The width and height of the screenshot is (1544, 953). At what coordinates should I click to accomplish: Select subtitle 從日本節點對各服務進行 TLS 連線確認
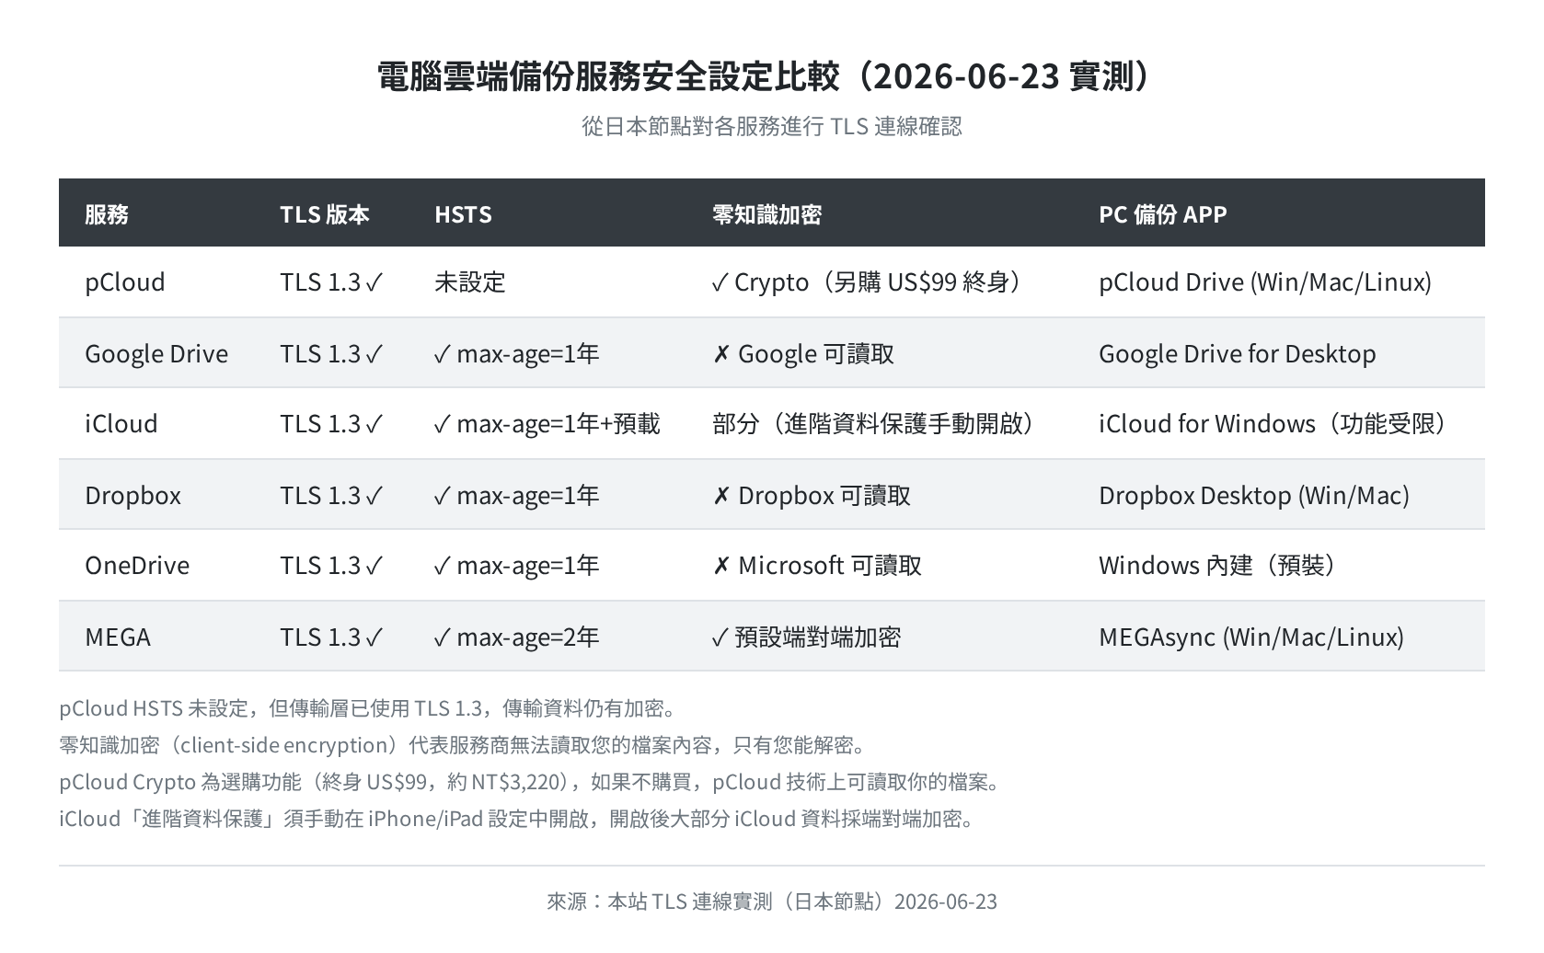(771, 126)
